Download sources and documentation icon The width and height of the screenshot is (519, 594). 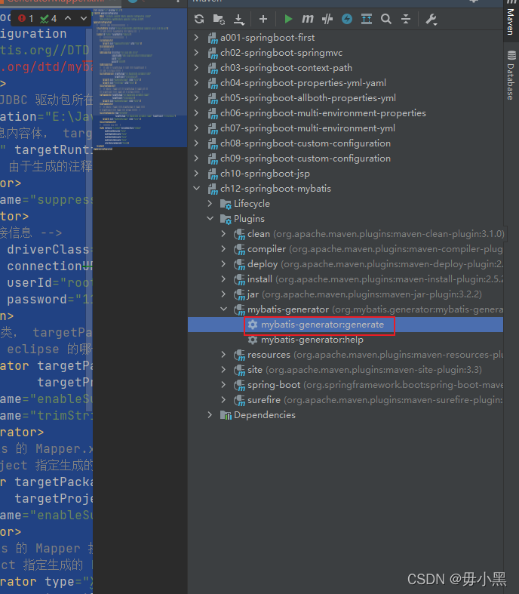[x=239, y=19]
